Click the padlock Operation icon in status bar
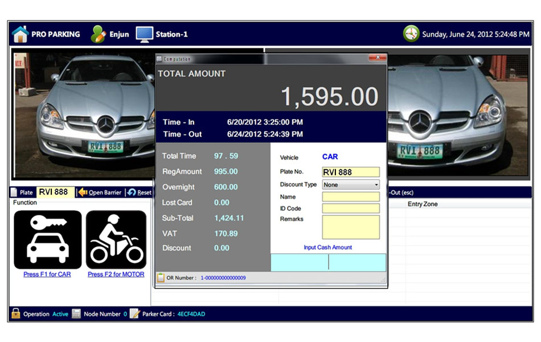 pos(15,313)
